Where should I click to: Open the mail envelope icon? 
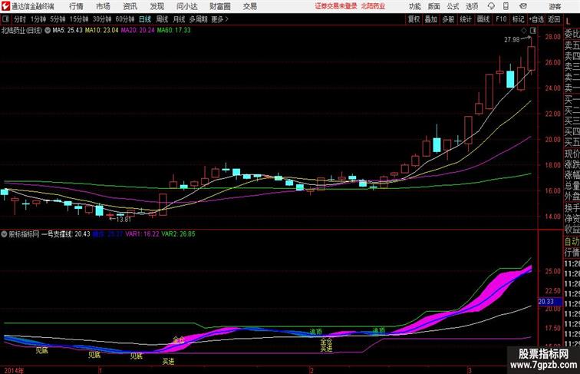tap(523, 6)
